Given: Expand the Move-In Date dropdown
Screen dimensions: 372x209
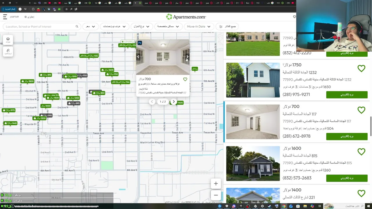Looking at the screenshot, I should (x=199, y=26).
